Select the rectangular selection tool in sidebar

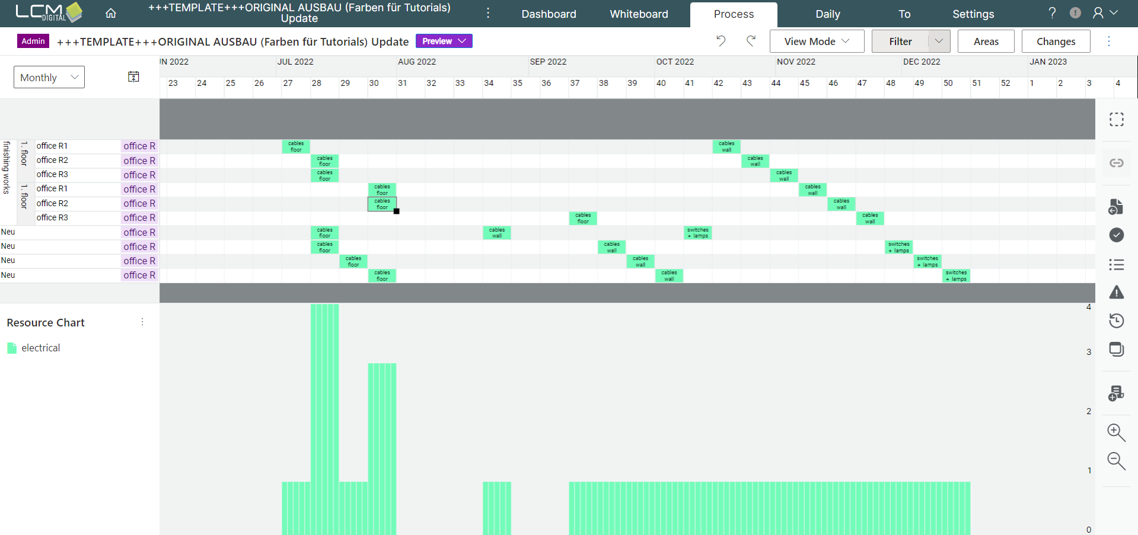point(1117,119)
